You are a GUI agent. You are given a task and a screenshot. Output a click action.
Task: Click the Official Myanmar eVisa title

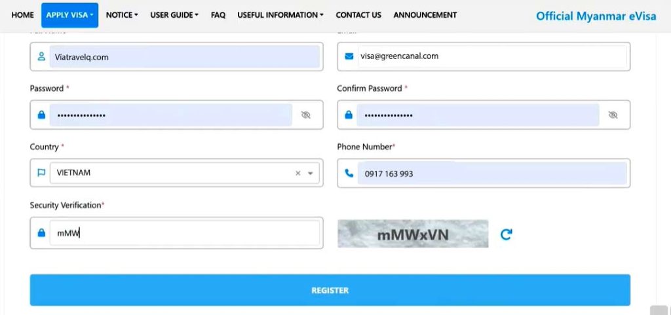(x=596, y=16)
